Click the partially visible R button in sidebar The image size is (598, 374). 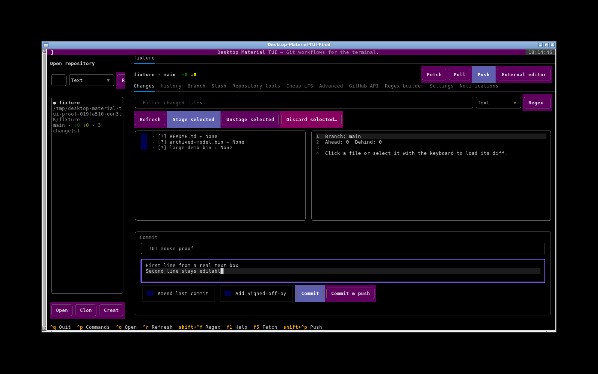point(121,80)
